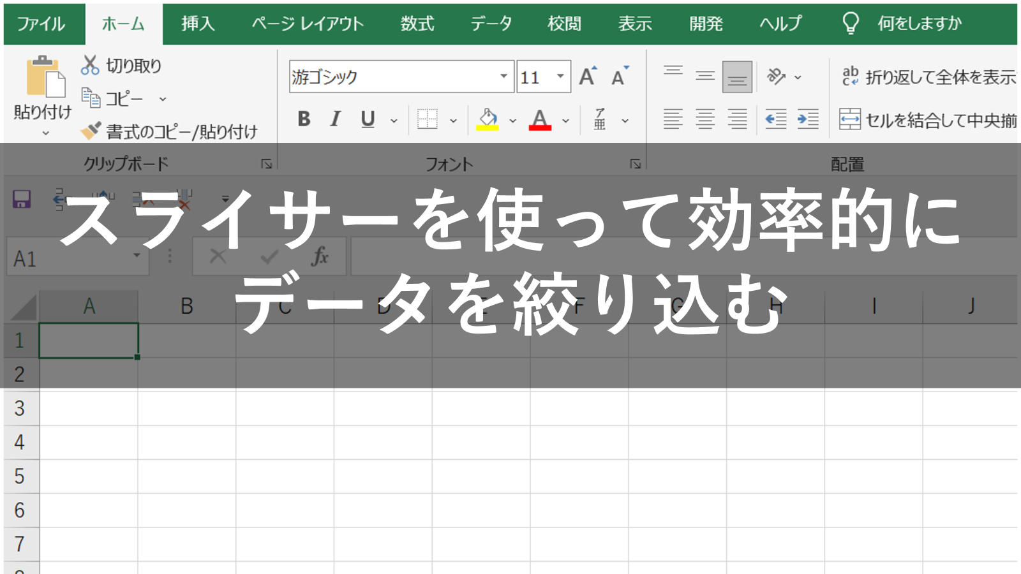Viewport: 1021px width, 574px height.
Task: Expand the paste options arrow
Action: click(45, 133)
